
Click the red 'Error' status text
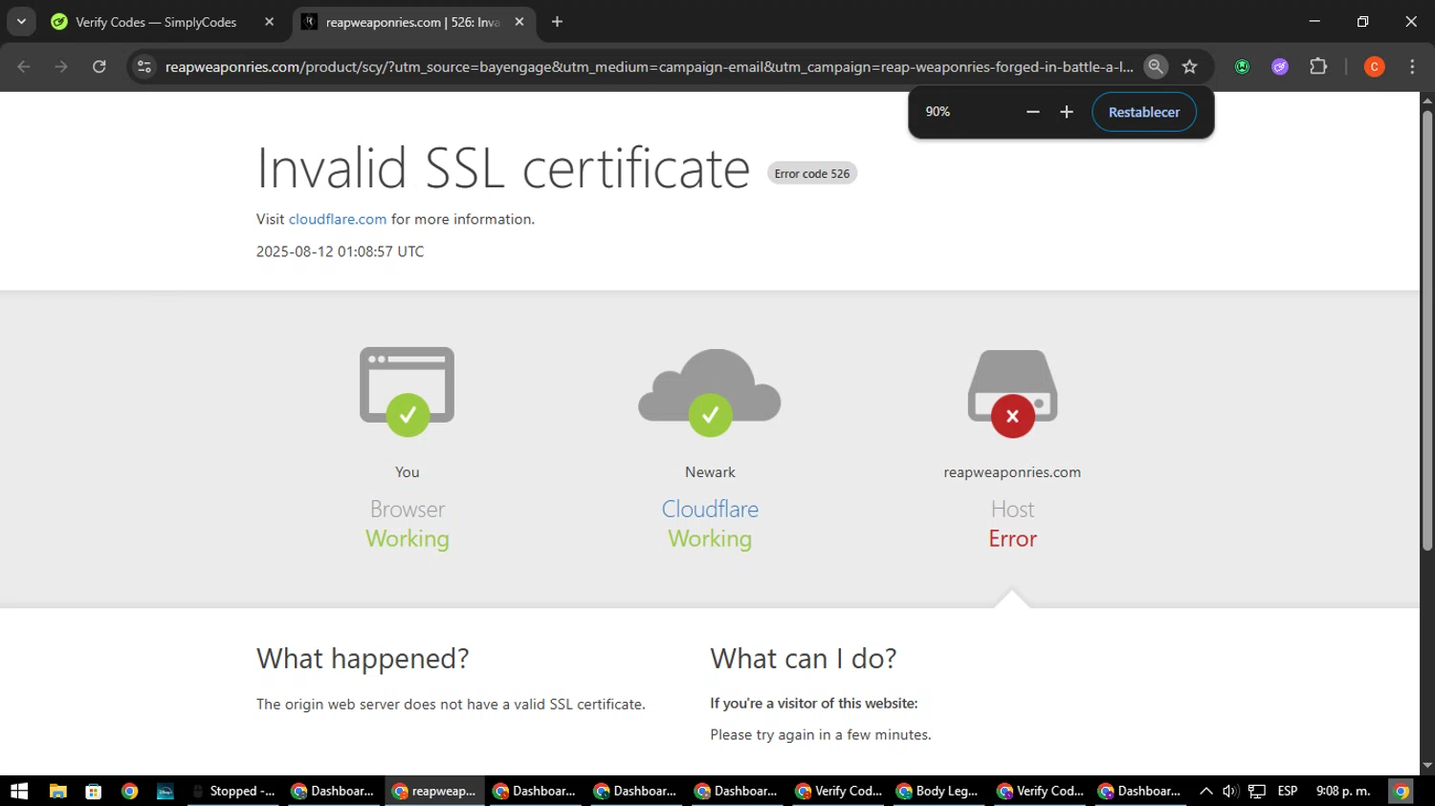pos(1012,538)
